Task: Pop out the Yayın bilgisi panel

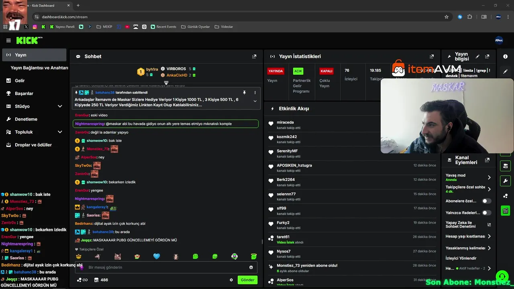Action: [487, 57]
